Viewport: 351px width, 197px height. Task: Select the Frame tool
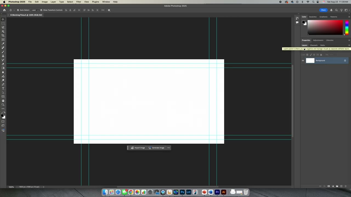coord(3,40)
